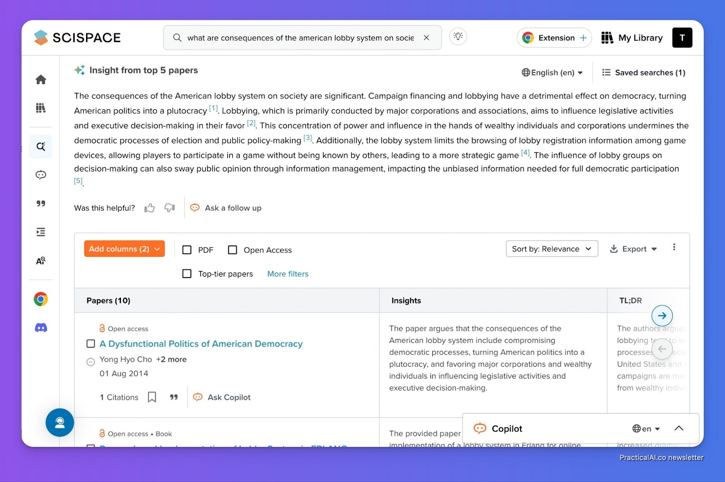Viewport: 725px width, 482px height.
Task: Select the literature search icon in sidebar
Action: point(41,146)
